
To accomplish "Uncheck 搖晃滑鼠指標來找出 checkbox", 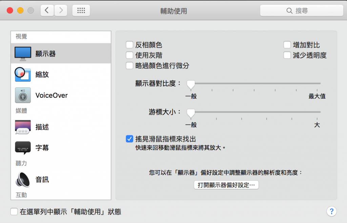I will pos(129,139).
